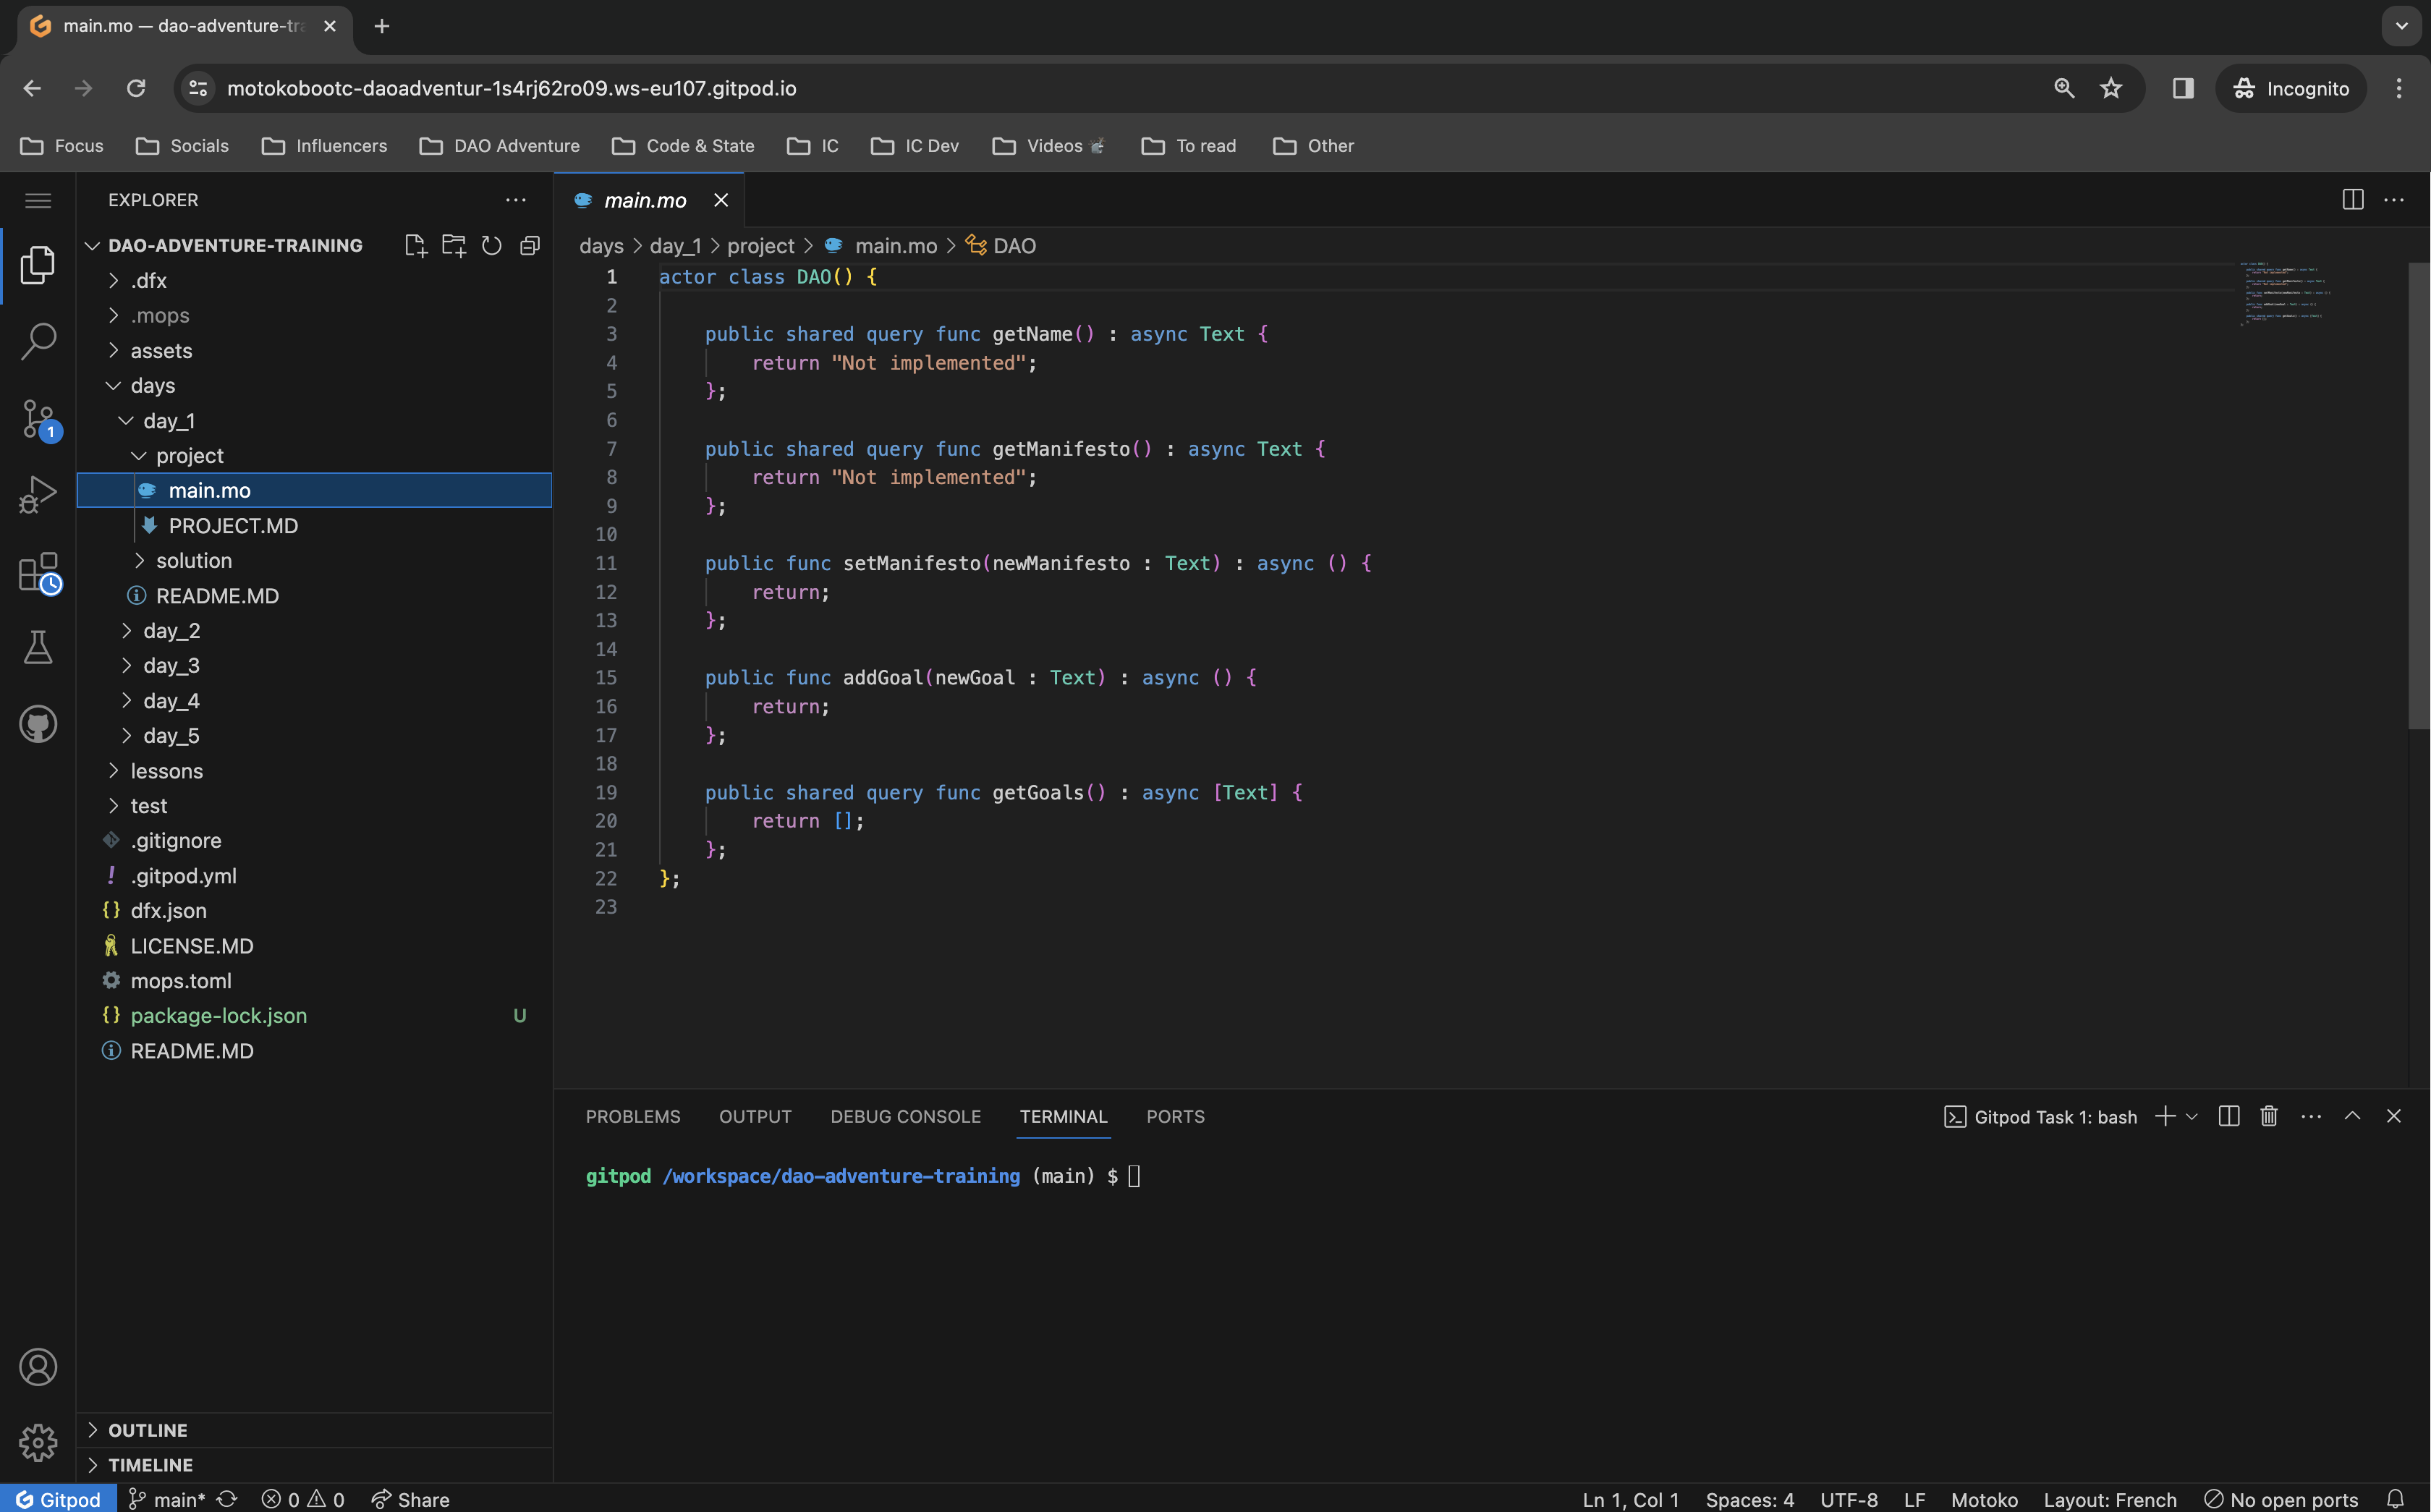Go back in browser history

point(32,88)
